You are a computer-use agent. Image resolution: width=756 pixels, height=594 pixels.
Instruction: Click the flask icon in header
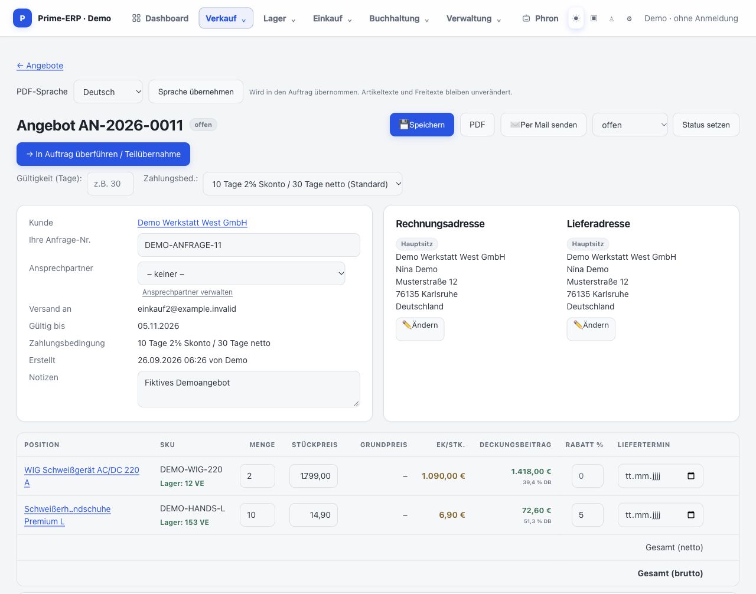click(611, 18)
